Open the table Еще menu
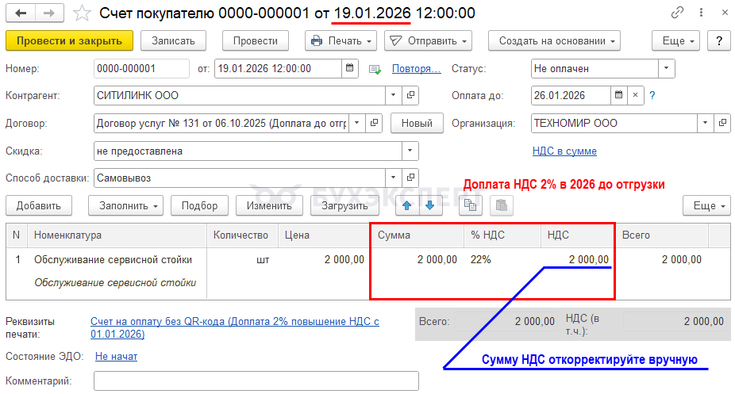The image size is (735, 394). point(707,205)
